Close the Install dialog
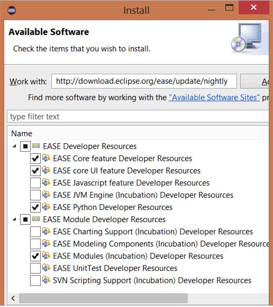The width and height of the screenshot is (273, 307). pos(253,7)
